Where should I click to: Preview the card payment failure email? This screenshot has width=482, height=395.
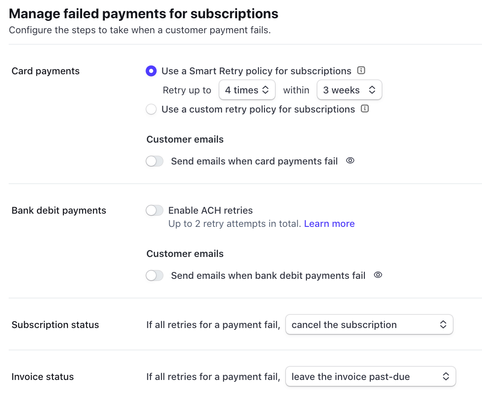(350, 161)
